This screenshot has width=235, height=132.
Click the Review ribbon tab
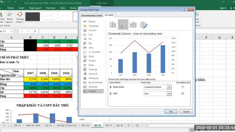(73, 8)
